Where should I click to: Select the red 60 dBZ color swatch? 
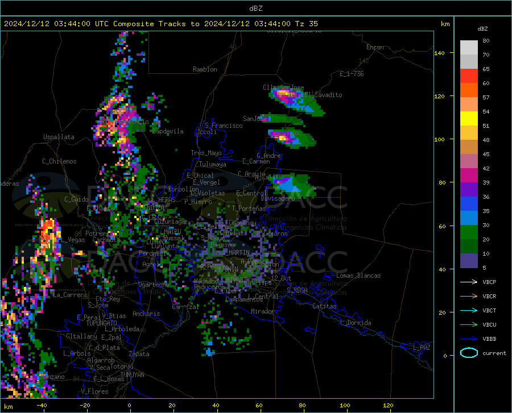coord(469,76)
